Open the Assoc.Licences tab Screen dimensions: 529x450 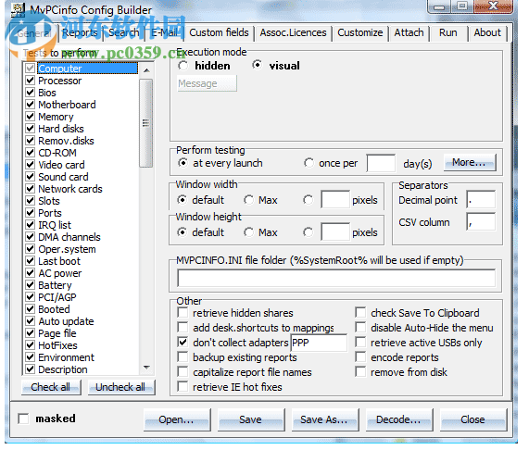[293, 32]
